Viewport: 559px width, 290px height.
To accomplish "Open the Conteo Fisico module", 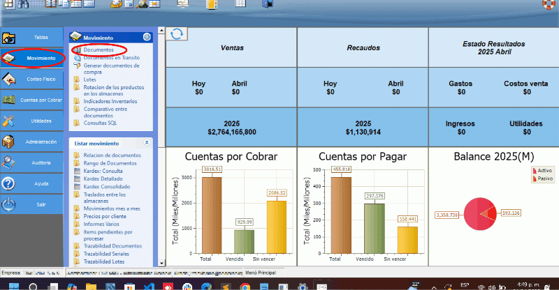I will 33,79.
